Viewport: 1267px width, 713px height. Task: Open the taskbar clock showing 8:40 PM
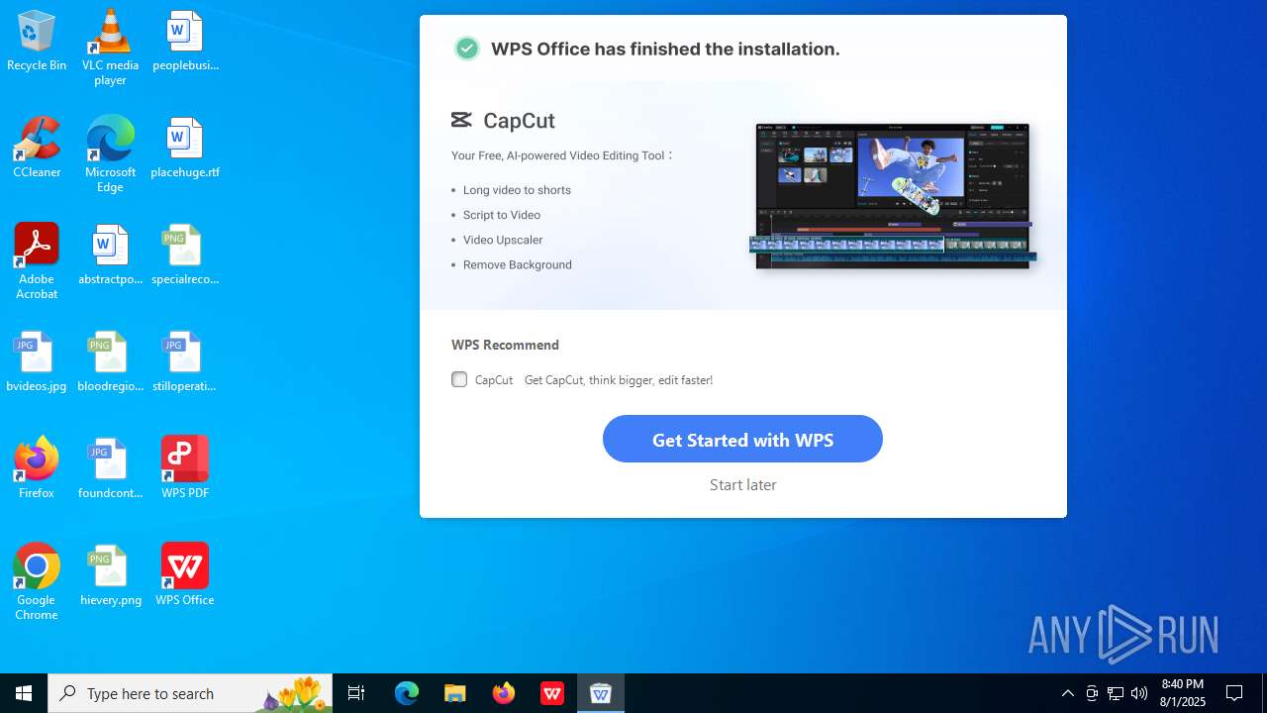[1183, 693]
